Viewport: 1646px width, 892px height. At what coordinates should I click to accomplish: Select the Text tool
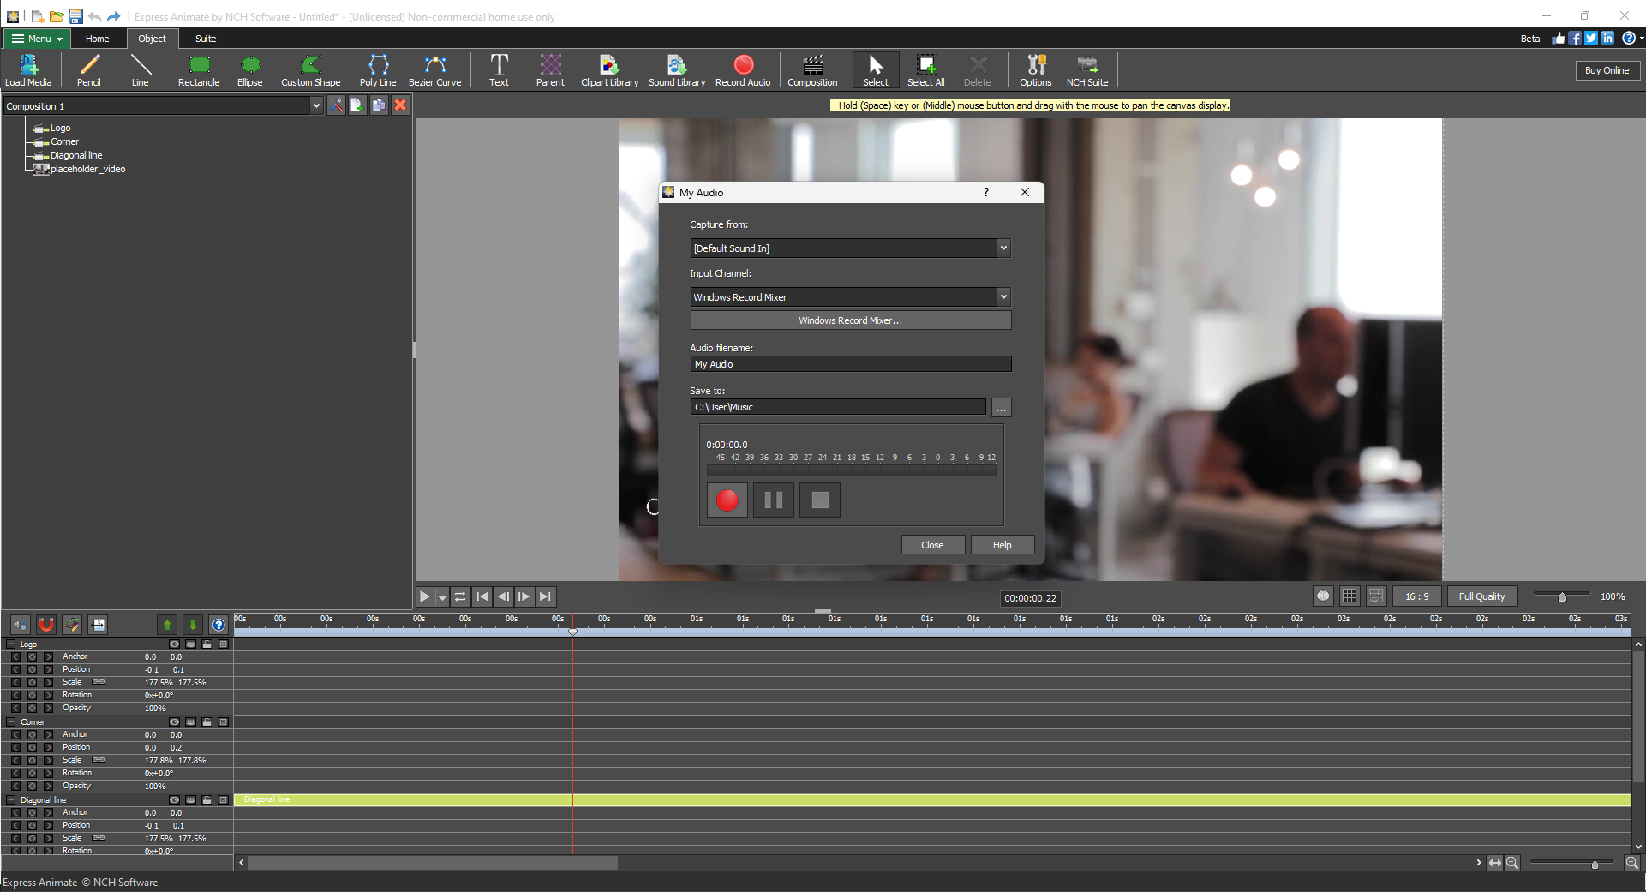coord(499,70)
